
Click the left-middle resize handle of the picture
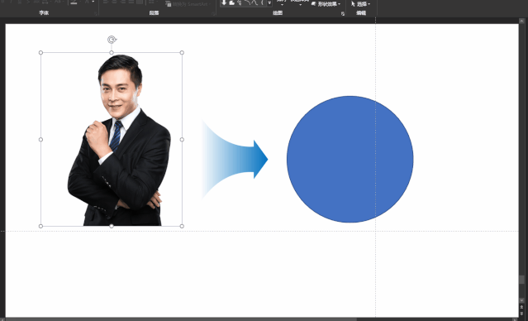[x=40, y=139]
